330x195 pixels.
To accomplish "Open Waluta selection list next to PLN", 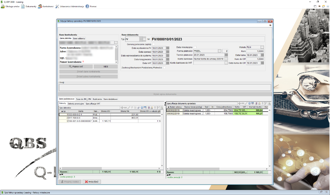I will coord(262,47).
